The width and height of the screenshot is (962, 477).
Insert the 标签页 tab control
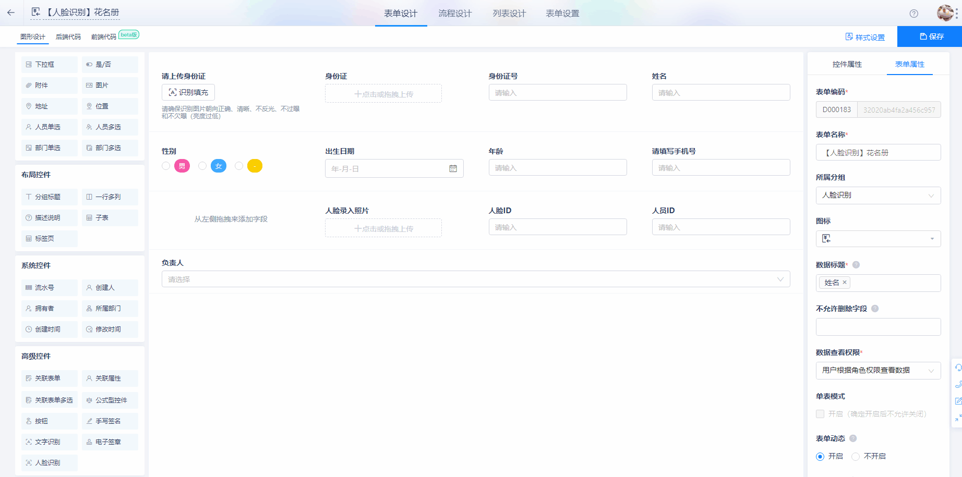point(50,239)
